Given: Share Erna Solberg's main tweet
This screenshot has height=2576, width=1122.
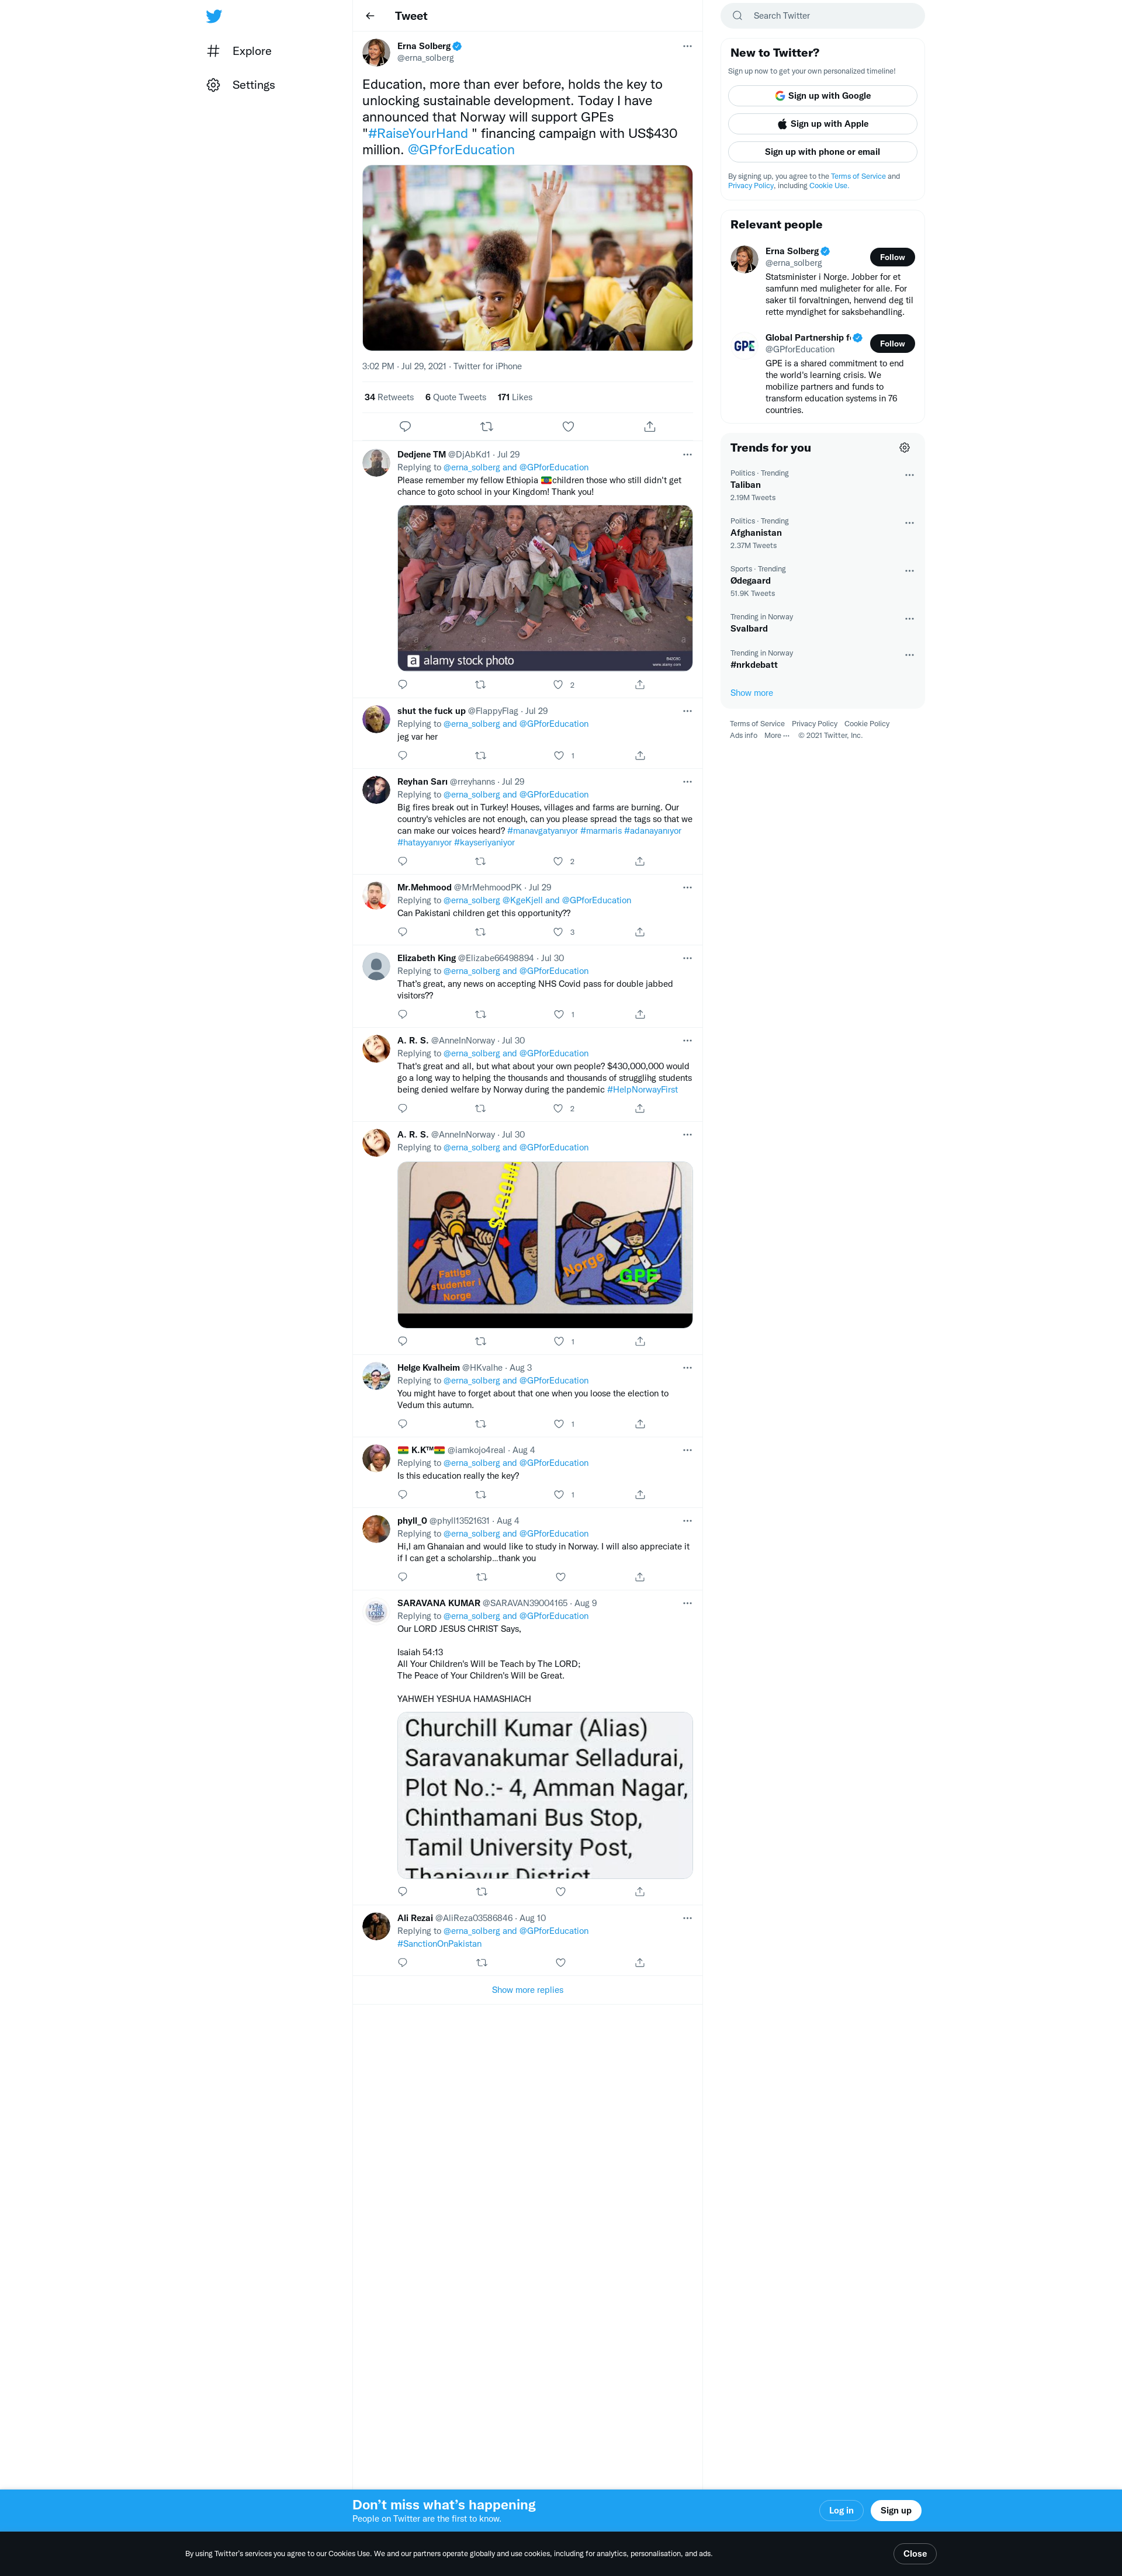Looking at the screenshot, I should point(650,427).
